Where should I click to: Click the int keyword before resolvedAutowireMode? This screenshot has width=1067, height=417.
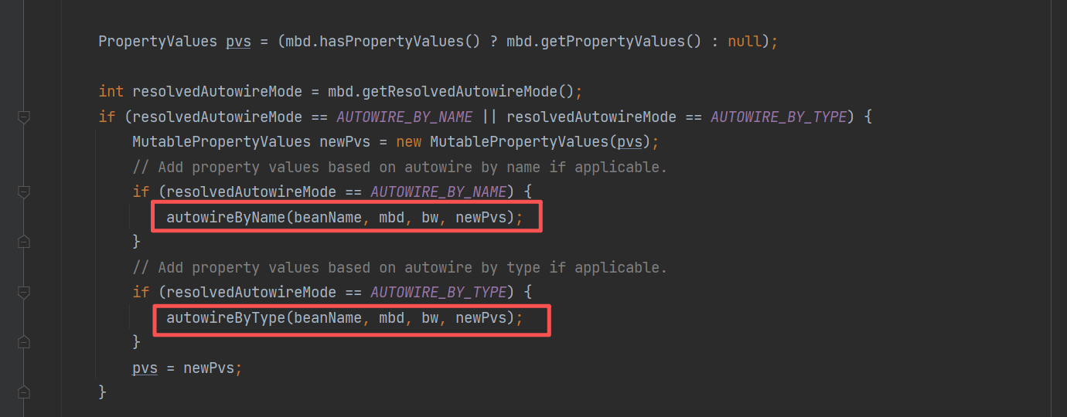point(111,92)
